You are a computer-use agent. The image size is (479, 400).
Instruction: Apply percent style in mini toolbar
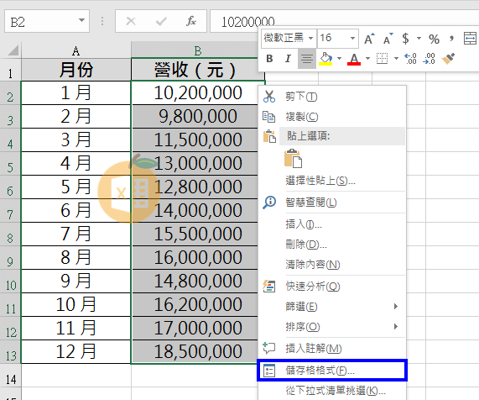coord(434,39)
